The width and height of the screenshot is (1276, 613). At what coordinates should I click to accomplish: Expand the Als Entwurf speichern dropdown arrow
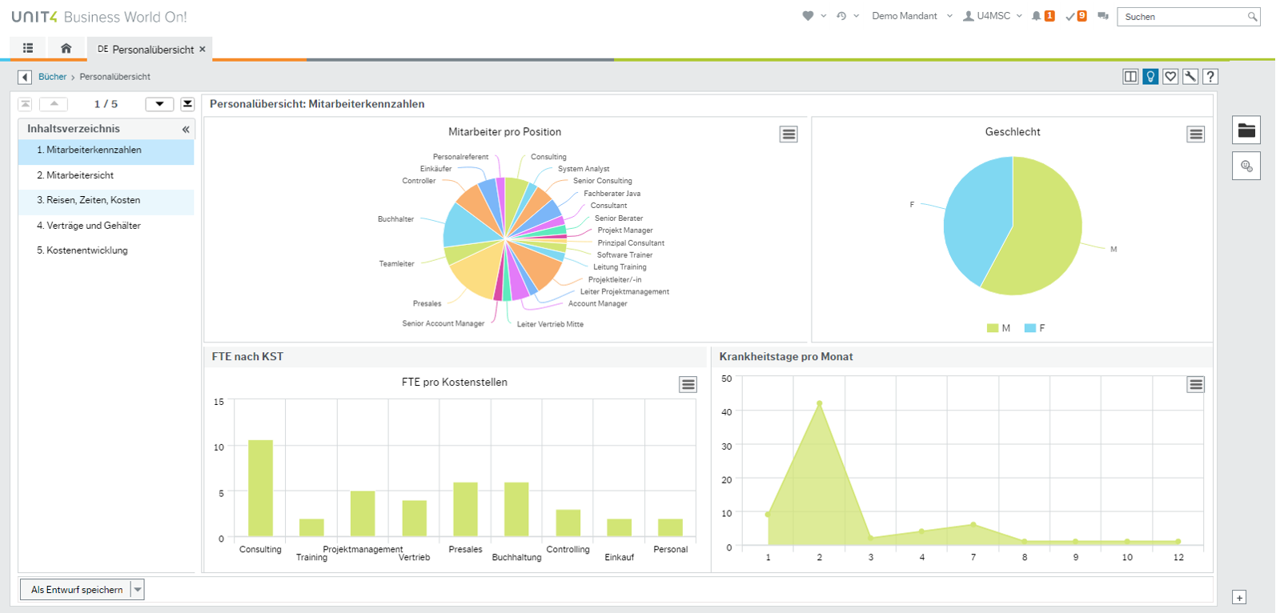point(138,590)
